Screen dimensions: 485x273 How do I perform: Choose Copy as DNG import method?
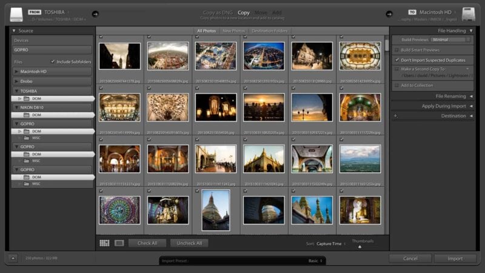click(x=218, y=12)
